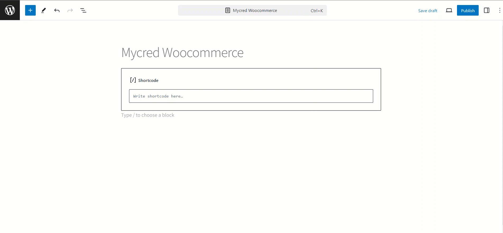Open command palette from Mycred Woocommerce bar
Screen dimensions: 503x233
pos(255,11)
